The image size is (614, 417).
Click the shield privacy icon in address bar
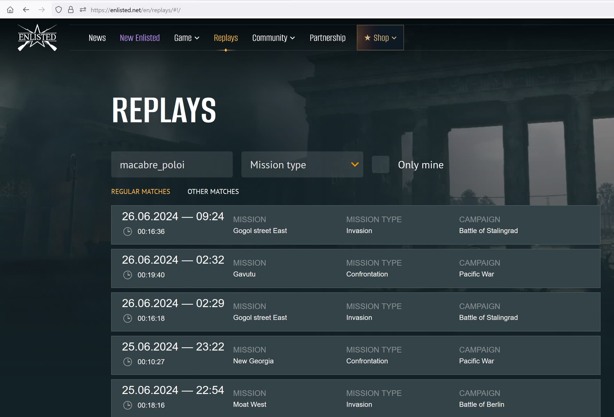click(59, 10)
